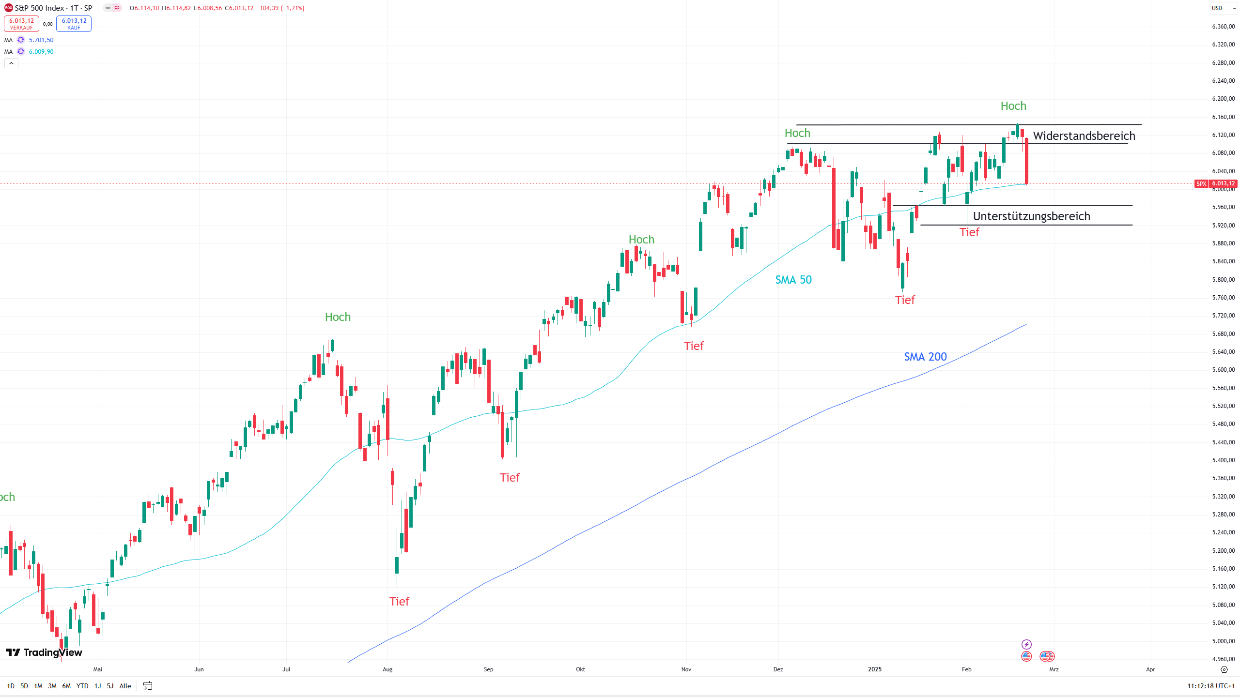Image resolution: width=1240 pixels, height=697 pixels.
Task: Select the SMA 50 chart label
Action: point(793,280)
